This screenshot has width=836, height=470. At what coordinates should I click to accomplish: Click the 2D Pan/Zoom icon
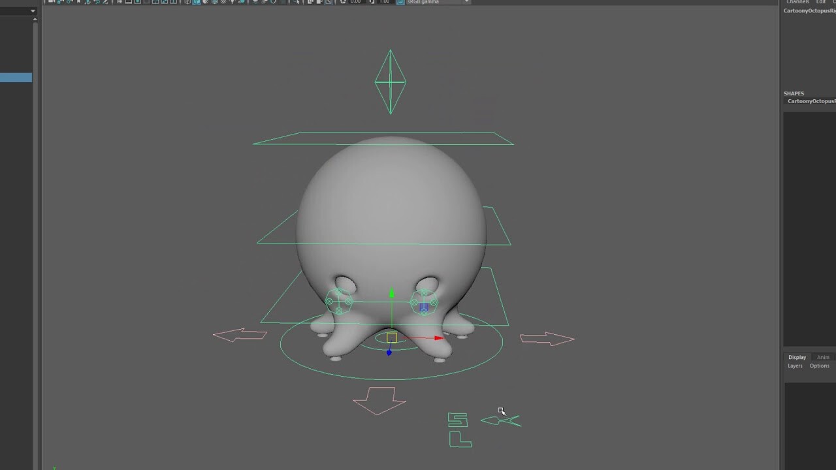[329, 3]
